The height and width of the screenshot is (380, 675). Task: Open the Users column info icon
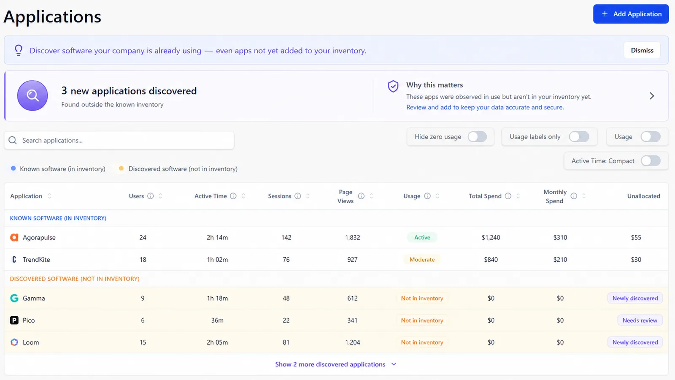[x=151, y=196]
